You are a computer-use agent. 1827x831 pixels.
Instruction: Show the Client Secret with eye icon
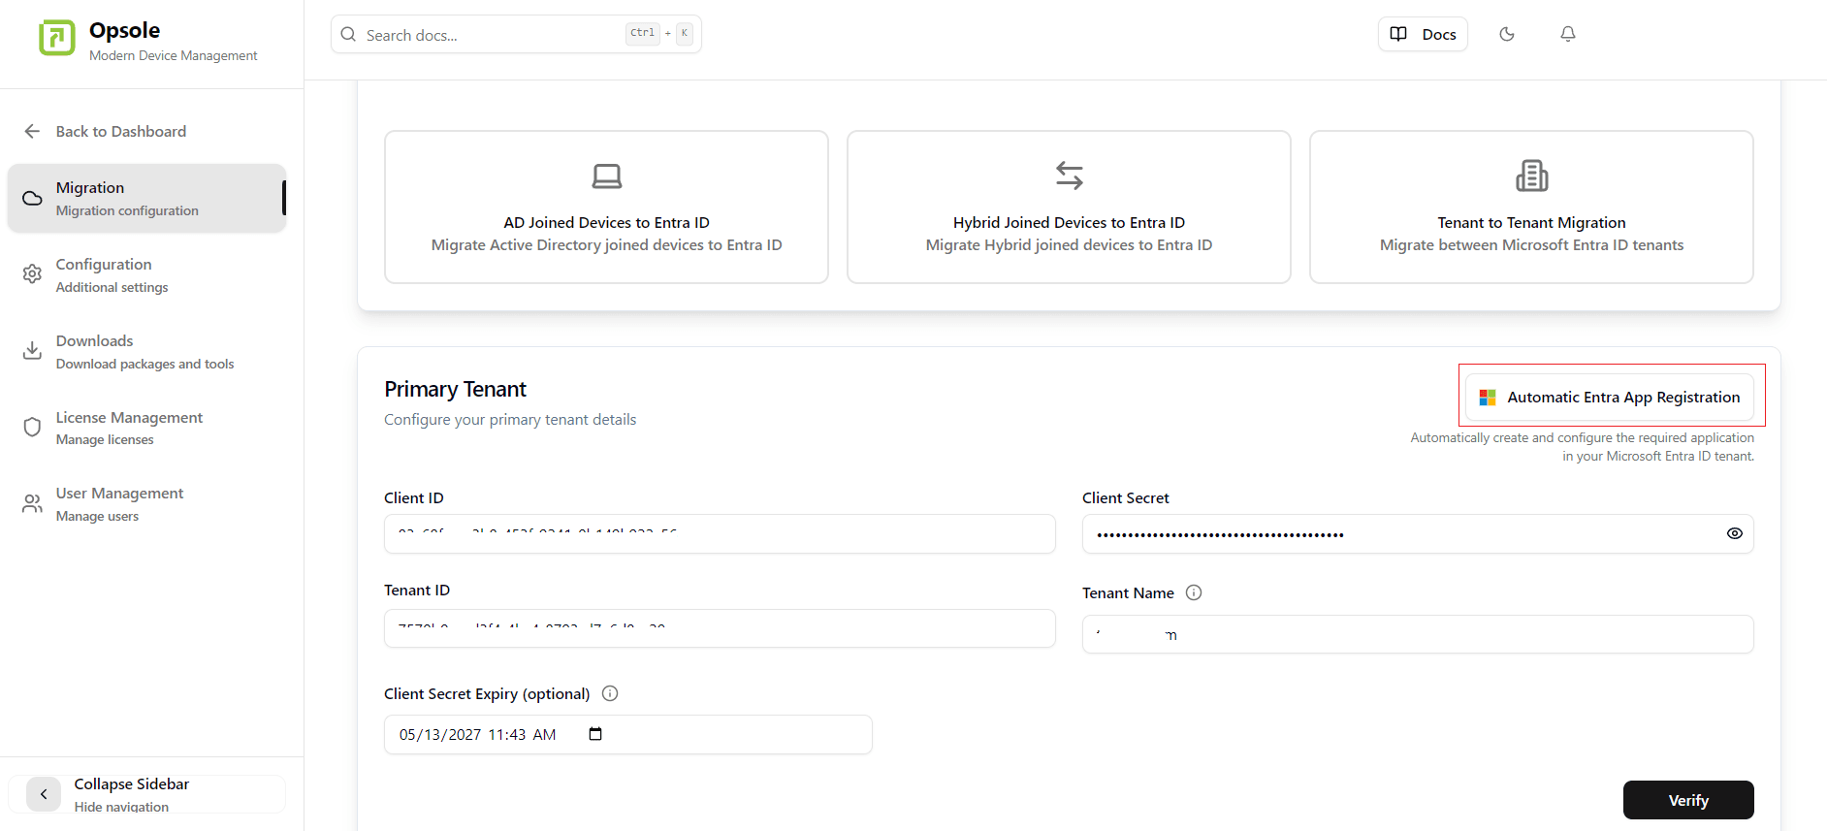[1735, 533]
